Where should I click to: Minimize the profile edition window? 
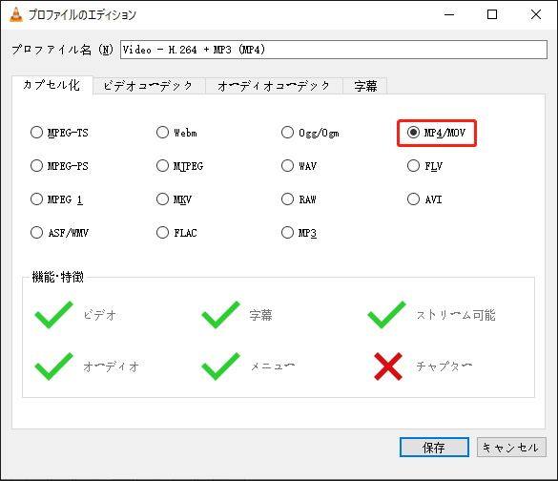pos(449,14)
